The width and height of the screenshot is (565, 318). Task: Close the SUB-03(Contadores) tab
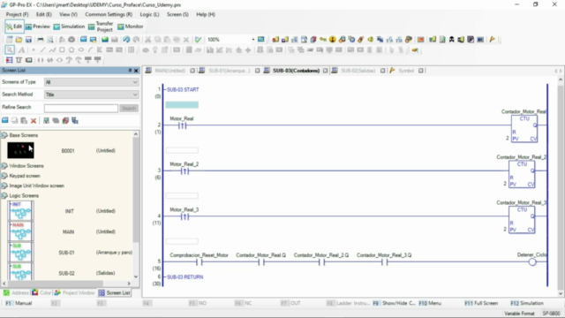[x=325, y=71]
